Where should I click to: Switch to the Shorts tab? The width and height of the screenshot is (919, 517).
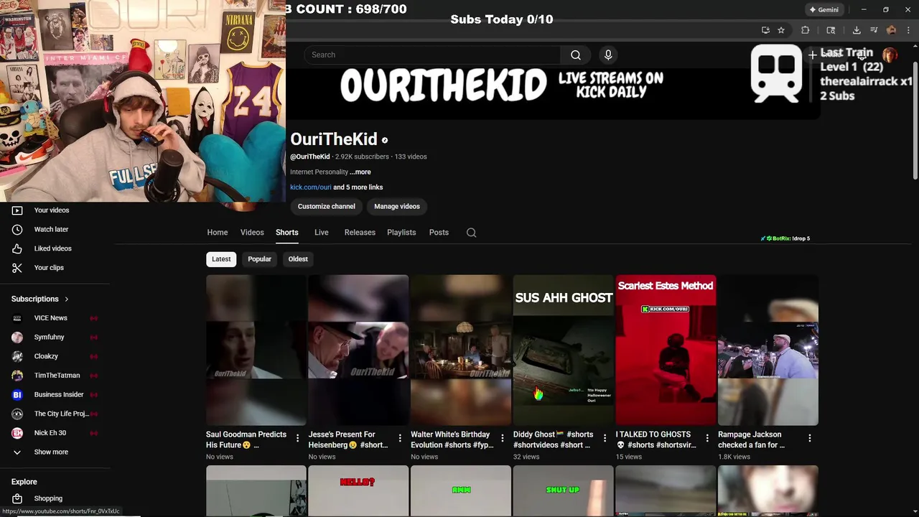coord(287,233)
